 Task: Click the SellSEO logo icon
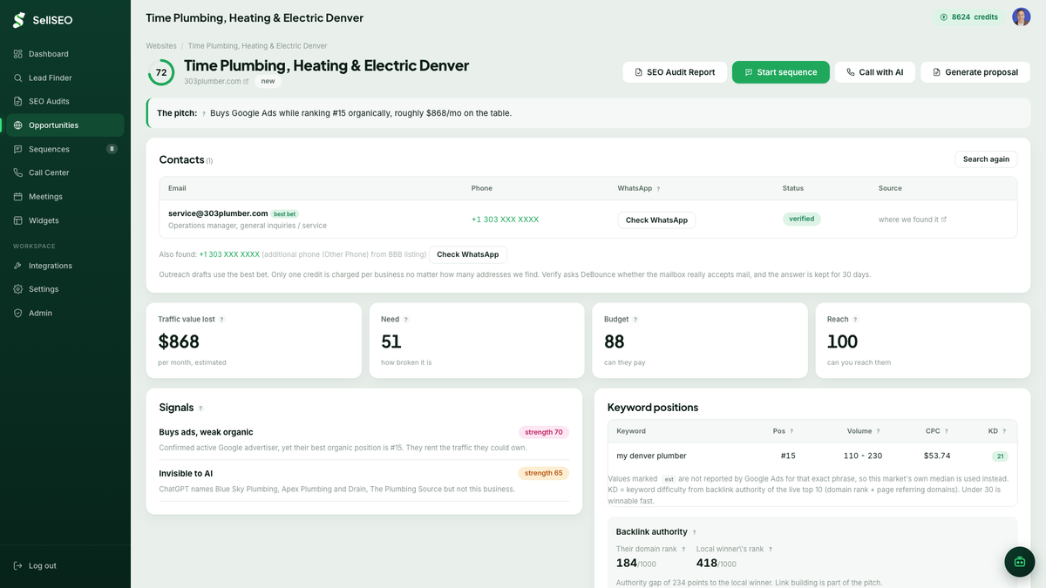point(19,19)
